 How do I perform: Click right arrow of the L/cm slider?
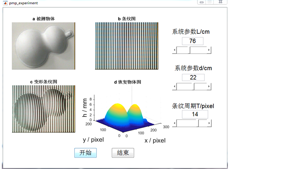tap(209, 50)
